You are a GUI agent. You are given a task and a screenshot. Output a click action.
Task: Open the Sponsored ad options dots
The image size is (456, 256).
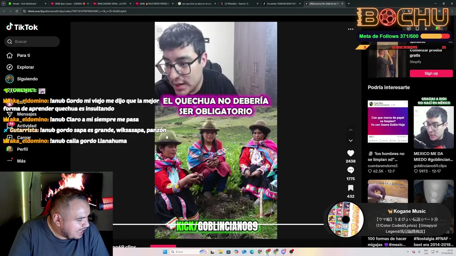(450, 42)
